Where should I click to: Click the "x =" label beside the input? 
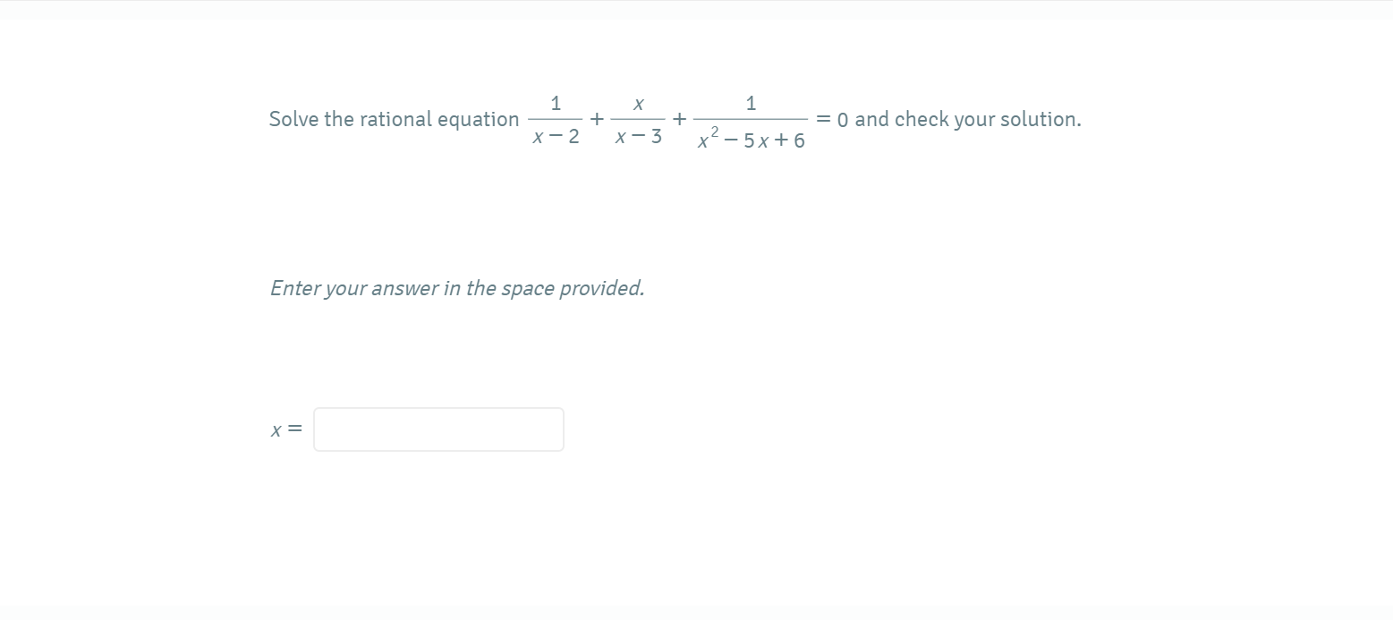click(286, 430)
